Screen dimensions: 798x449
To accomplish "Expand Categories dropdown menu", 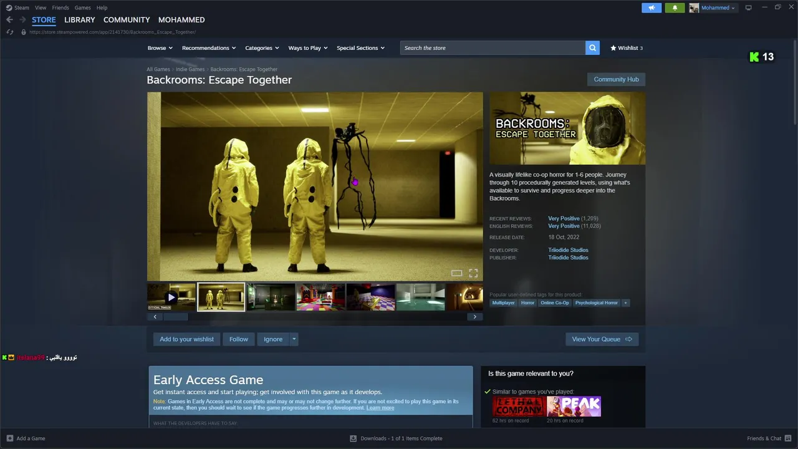I will tap(262, 48).
